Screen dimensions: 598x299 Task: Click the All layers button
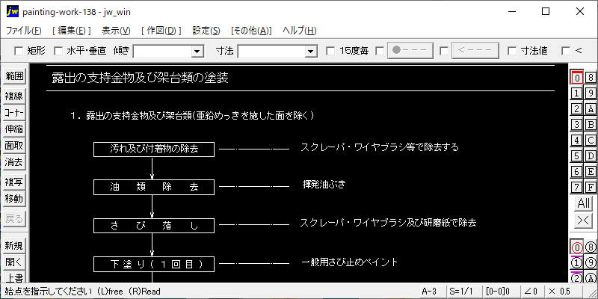[x=584, y=203]
